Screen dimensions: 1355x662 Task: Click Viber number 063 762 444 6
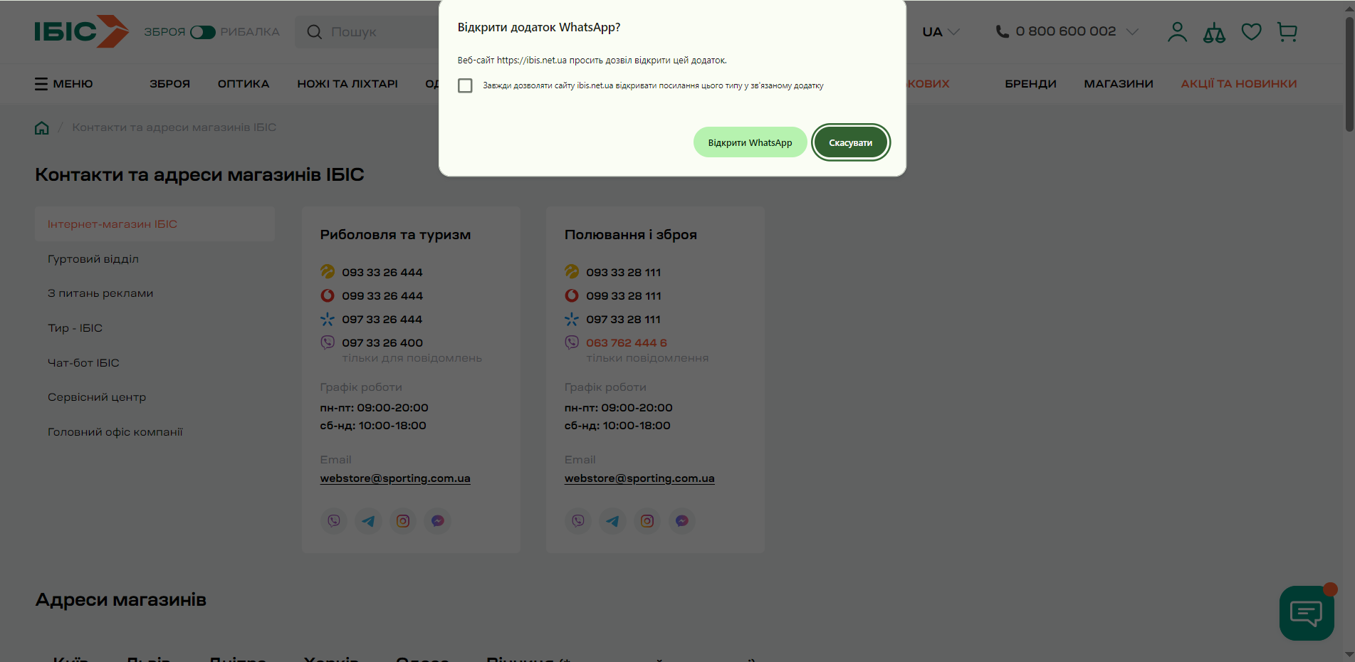tap(627, 343)
